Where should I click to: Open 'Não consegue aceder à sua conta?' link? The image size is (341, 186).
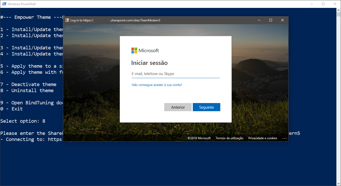tap(157, 85)
